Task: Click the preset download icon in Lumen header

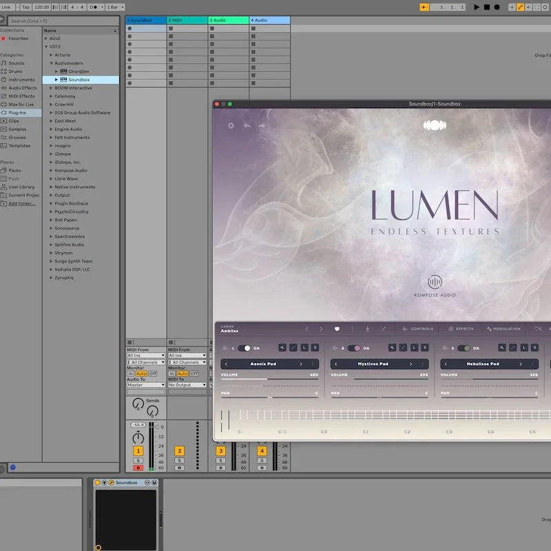Action: tap(368, 329)
